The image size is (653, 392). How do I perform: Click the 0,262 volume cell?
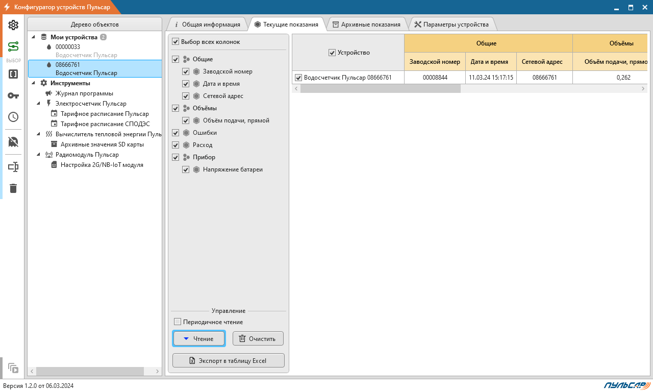[x=610, y=78]
